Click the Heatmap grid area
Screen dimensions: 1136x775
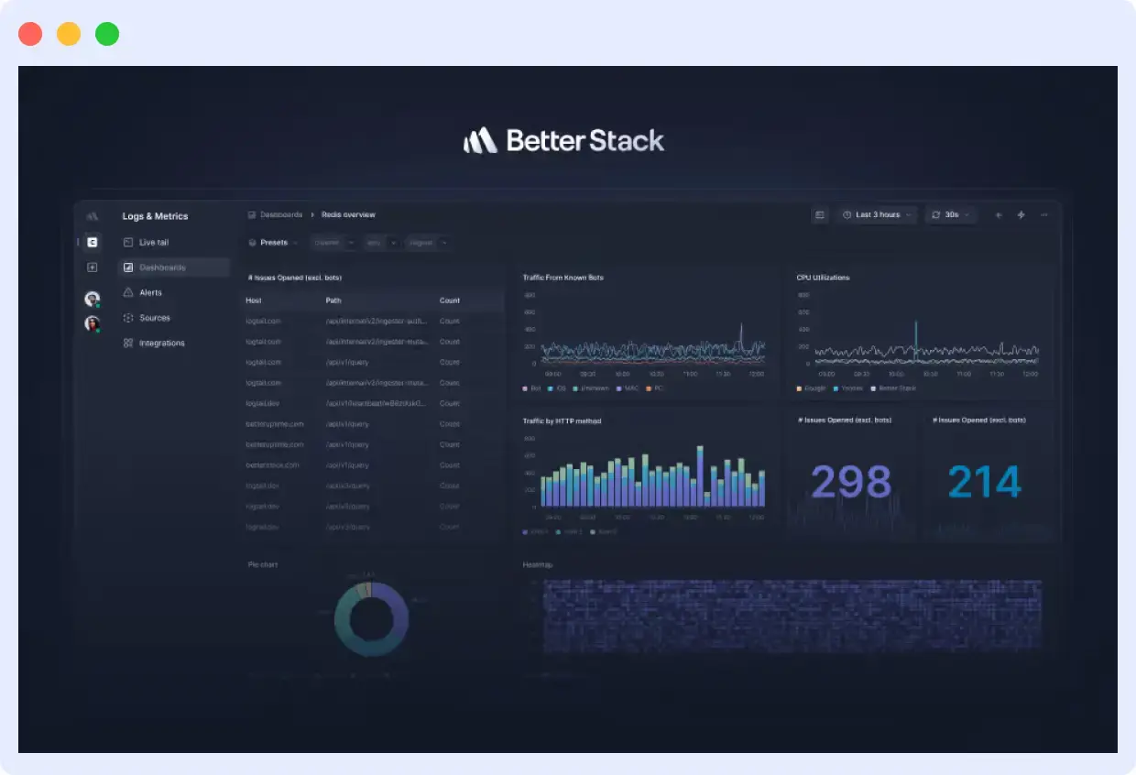(792, 616)
